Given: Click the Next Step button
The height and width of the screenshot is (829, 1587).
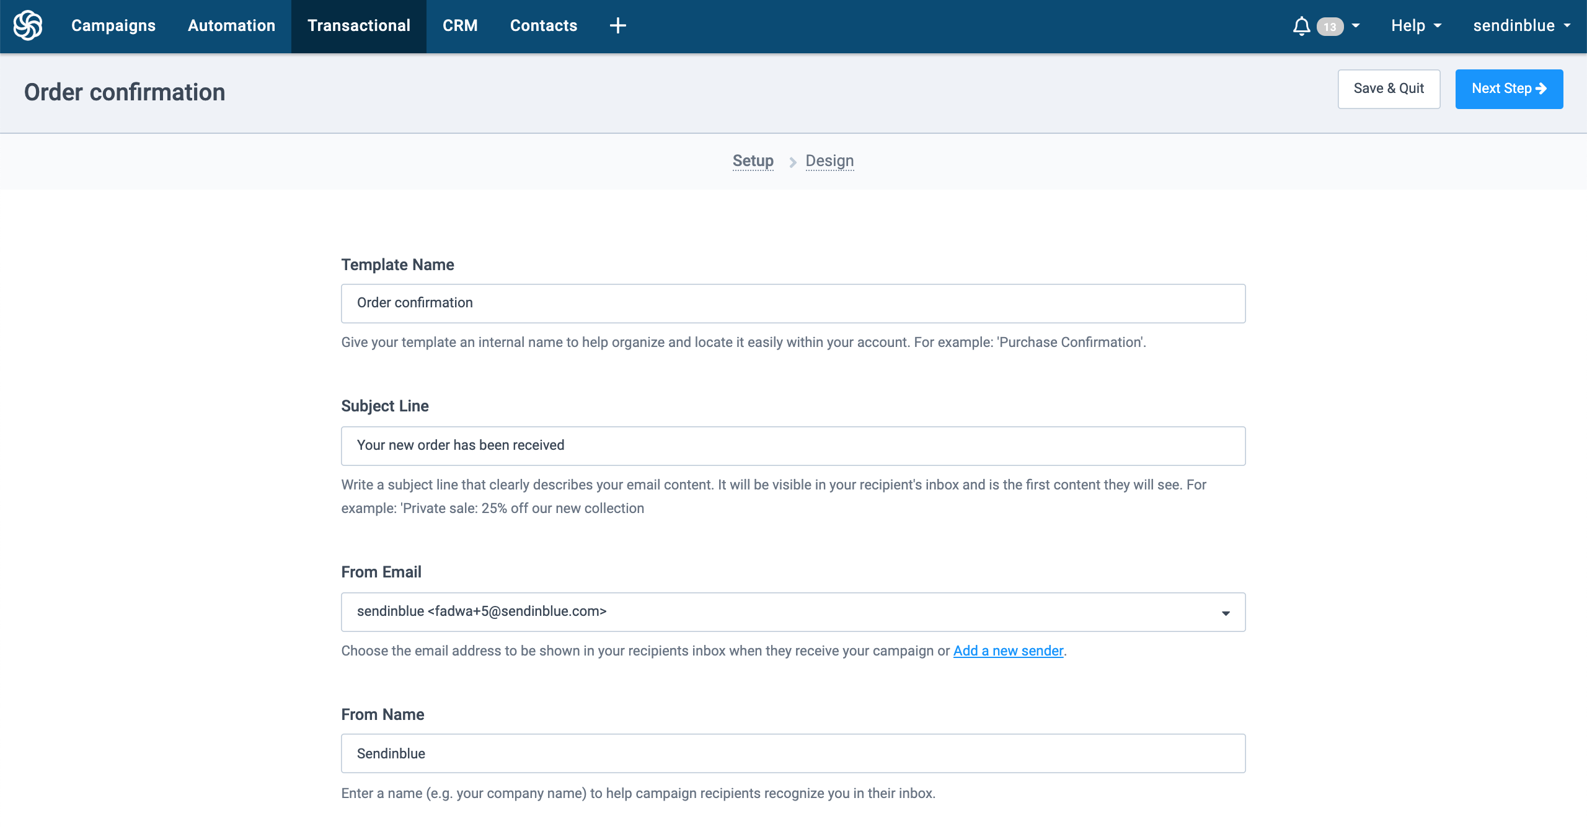Looking at the screenshot, I should pos(1509,89).
